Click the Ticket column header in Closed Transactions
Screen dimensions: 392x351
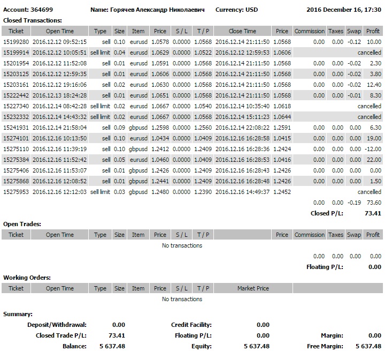point(16,31)
